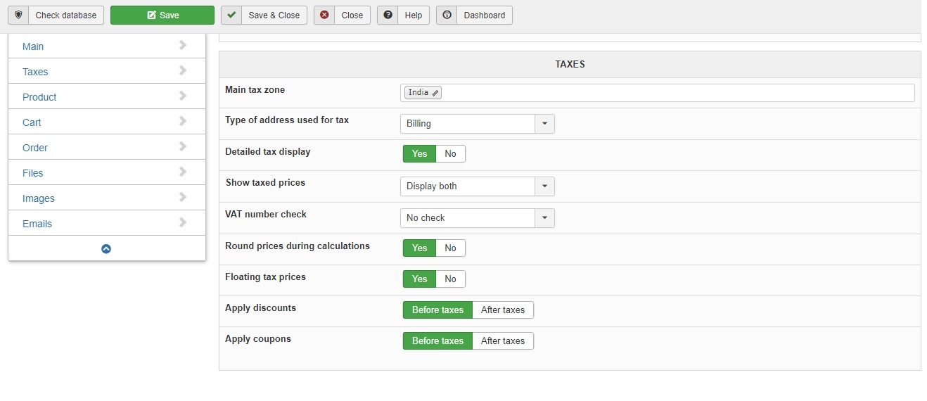The width and height of the screenshot is (927, 401).
Task: Click inside the Main tax zone field
Action: (675, 93)
